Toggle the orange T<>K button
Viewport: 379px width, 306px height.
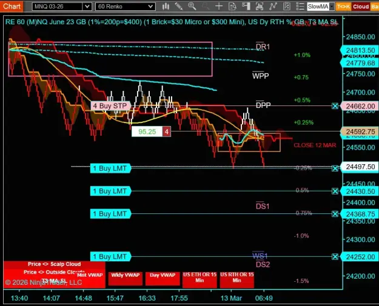[x=343, y=7]
